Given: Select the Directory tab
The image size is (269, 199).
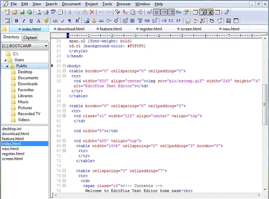Looking at the screenshot, I should [x=11, y=37].
